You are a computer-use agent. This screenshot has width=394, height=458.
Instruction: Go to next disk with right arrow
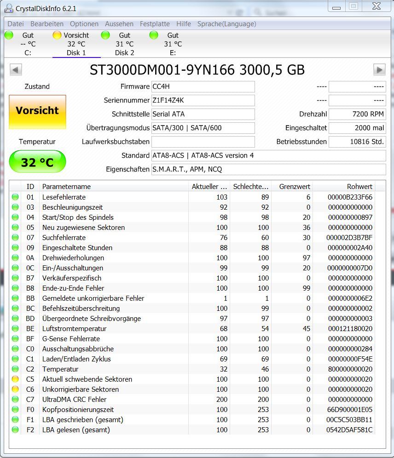pos(379,70)
